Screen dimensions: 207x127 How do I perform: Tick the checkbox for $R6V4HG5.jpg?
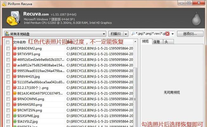pos(8,77)
